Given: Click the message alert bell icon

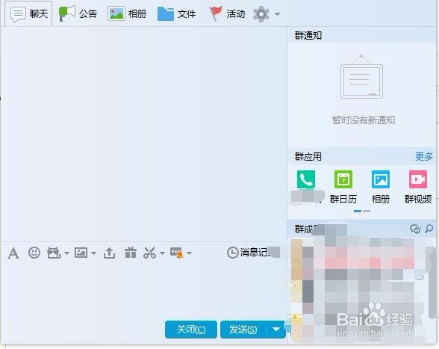Looking at the screenshot, I should click(x=177, y=253).
